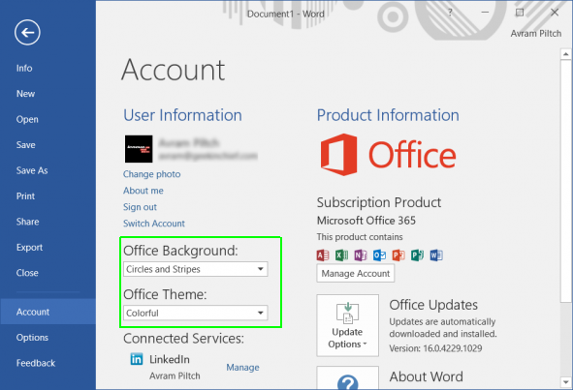Click the Access app icon
Viewport: 573px width, 390px height.
tap(323, 255)
